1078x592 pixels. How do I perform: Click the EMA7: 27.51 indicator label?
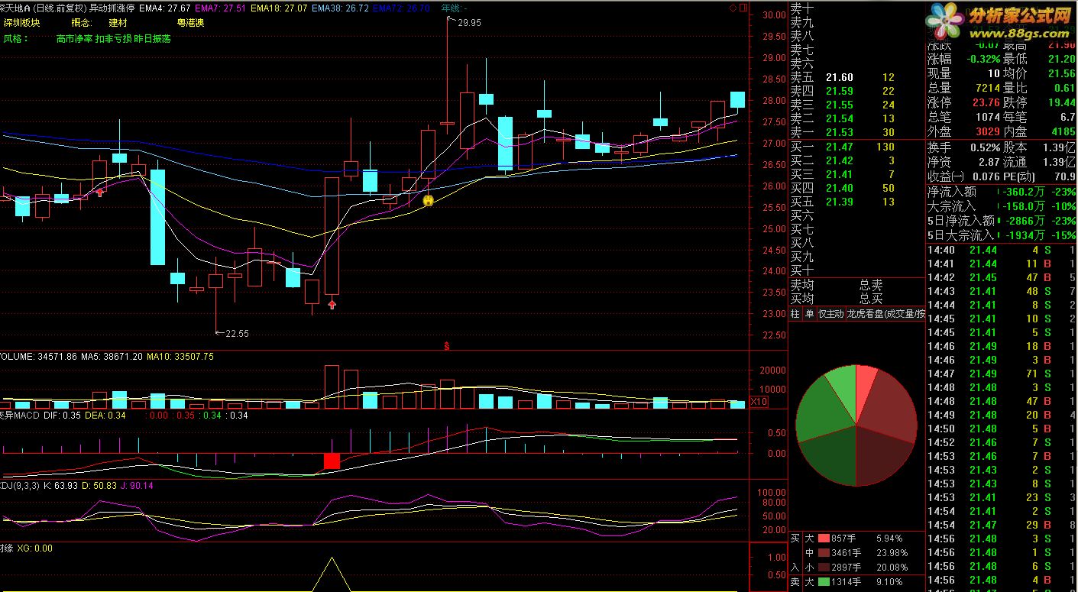pyautogui.click(x=220, y=8)
